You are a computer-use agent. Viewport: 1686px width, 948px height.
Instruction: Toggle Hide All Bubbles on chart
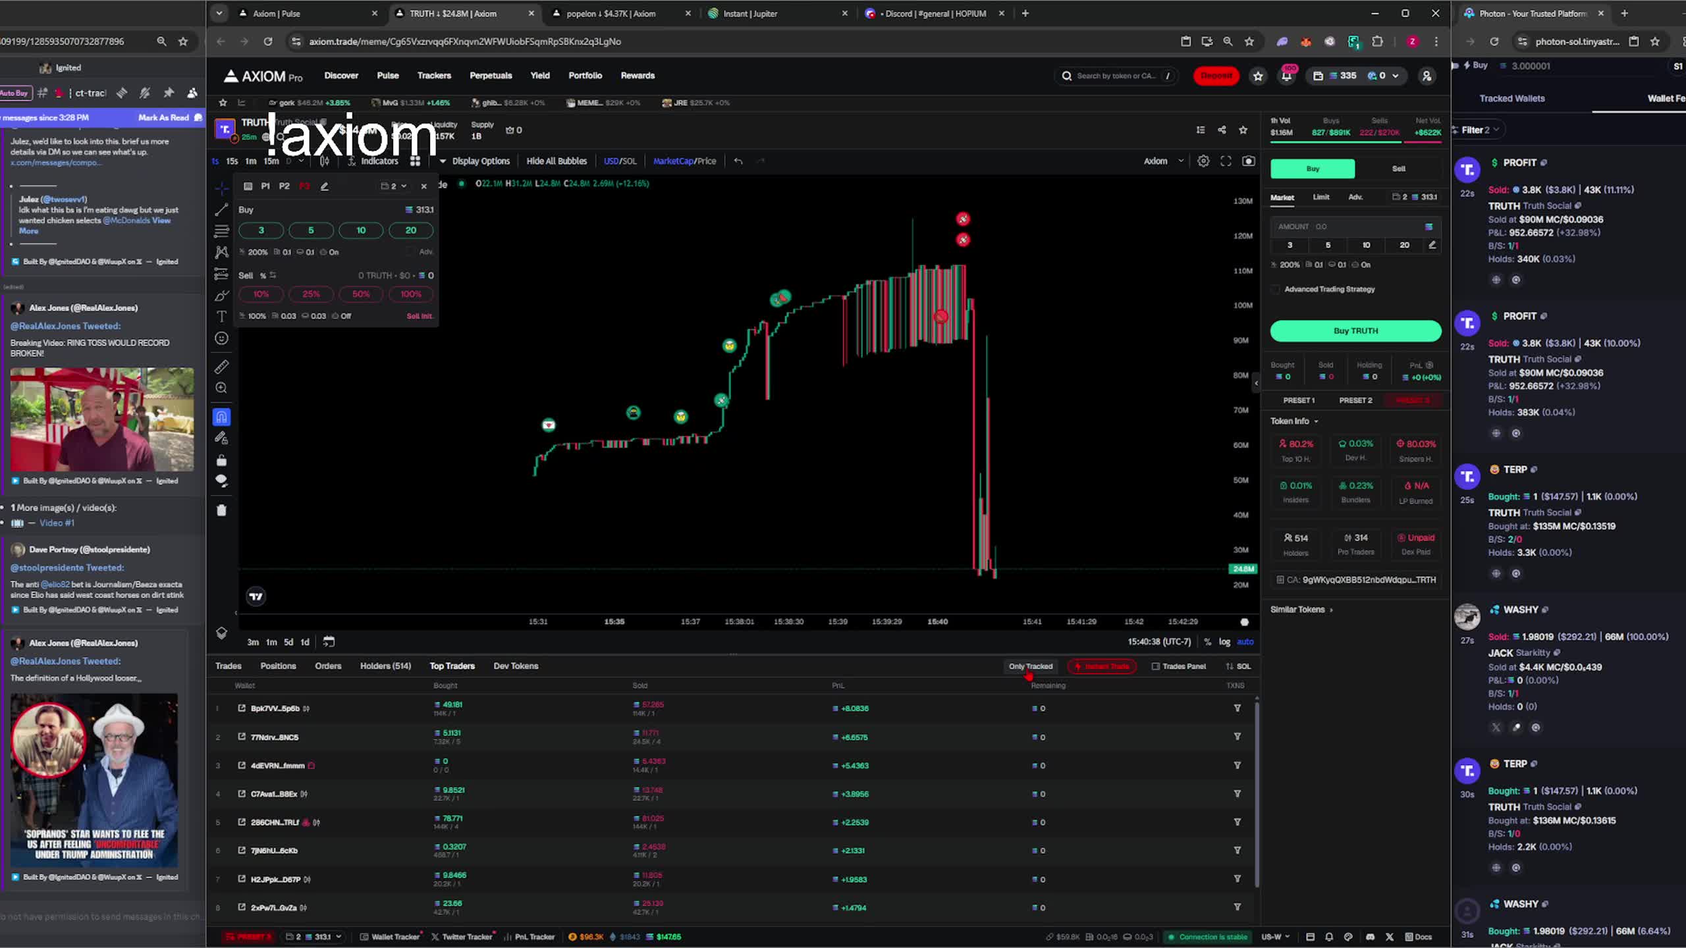pos(557,161)
